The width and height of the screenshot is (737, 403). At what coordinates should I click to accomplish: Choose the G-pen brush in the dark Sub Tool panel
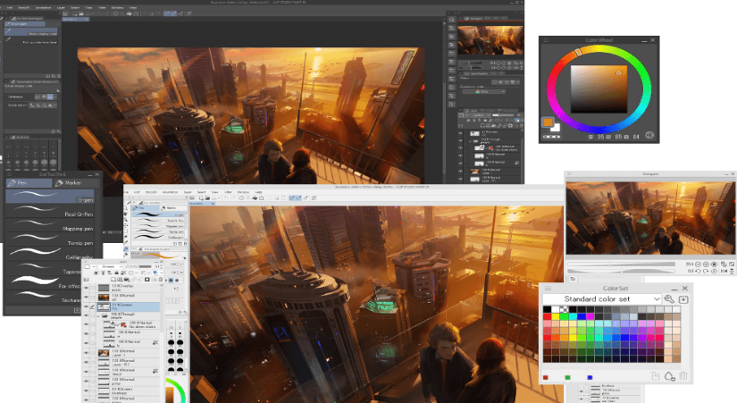point(50,196)
